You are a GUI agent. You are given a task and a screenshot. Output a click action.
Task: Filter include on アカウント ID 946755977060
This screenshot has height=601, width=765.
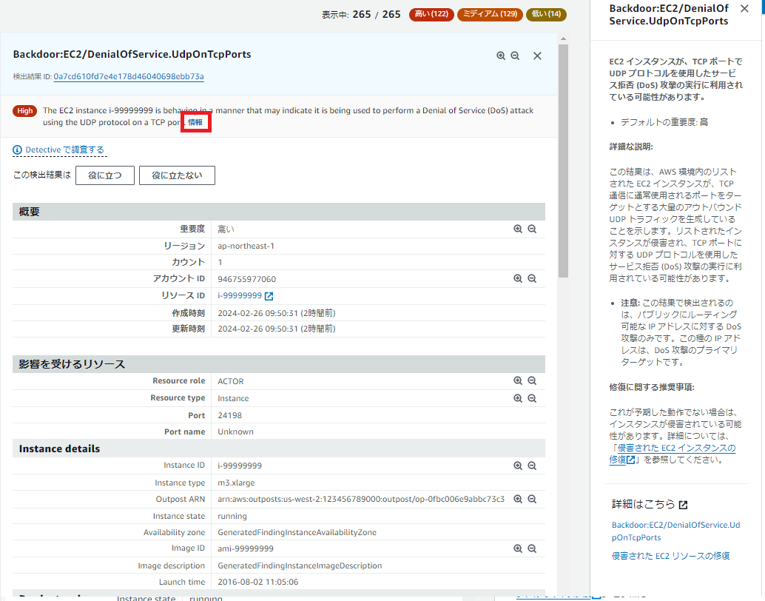(518, 278)
